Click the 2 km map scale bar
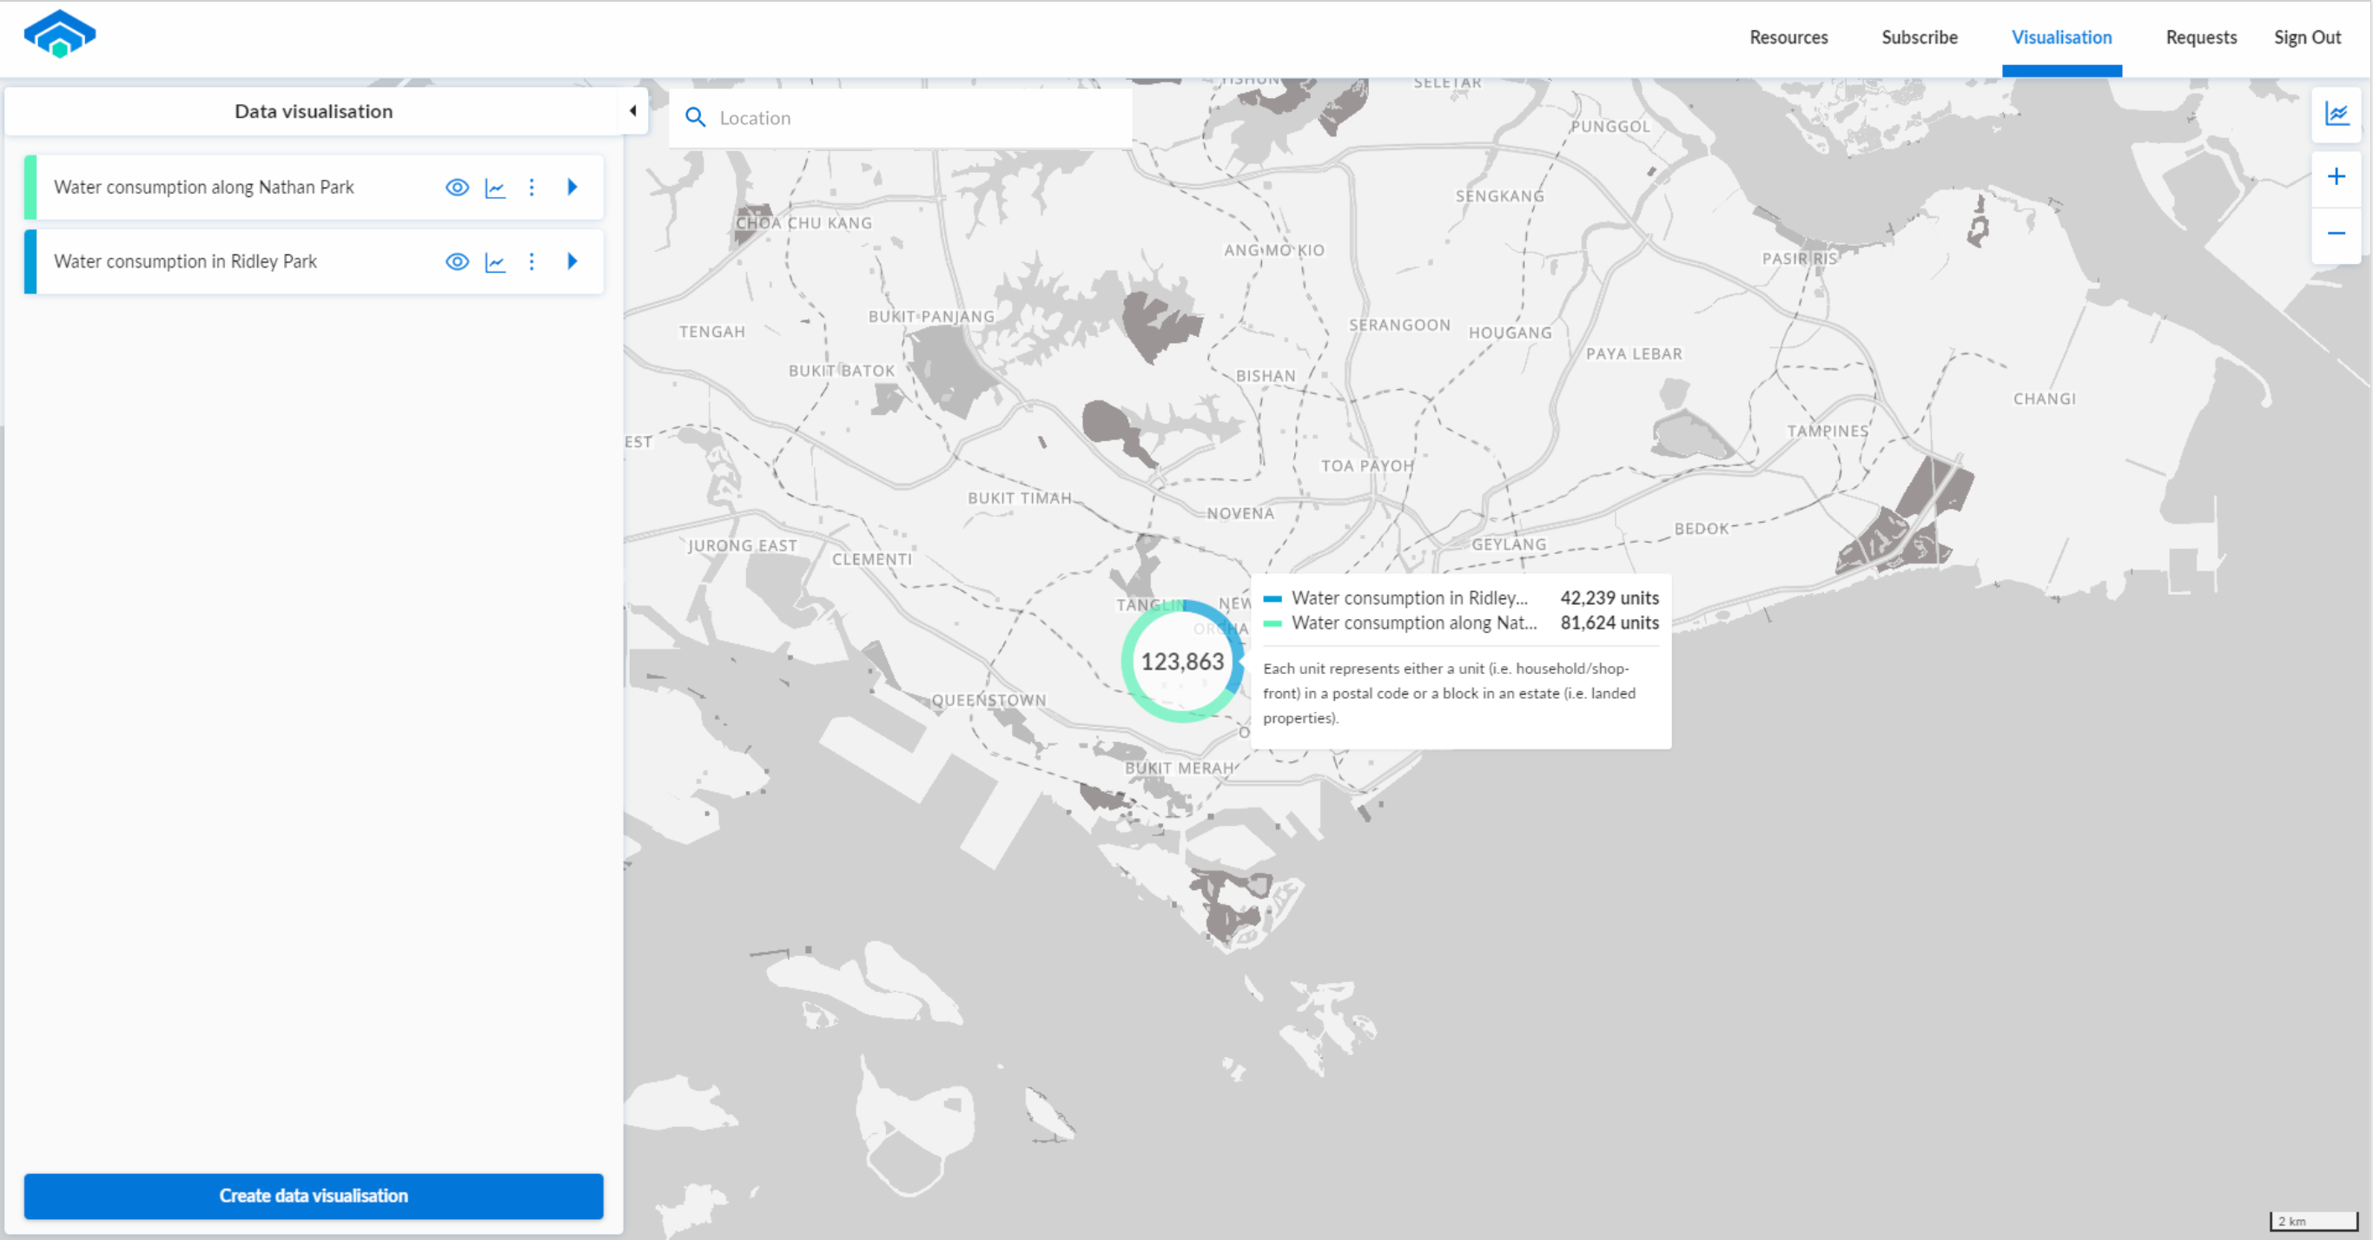Screen dimensions: 2373x1240 coord(2313,1221)
